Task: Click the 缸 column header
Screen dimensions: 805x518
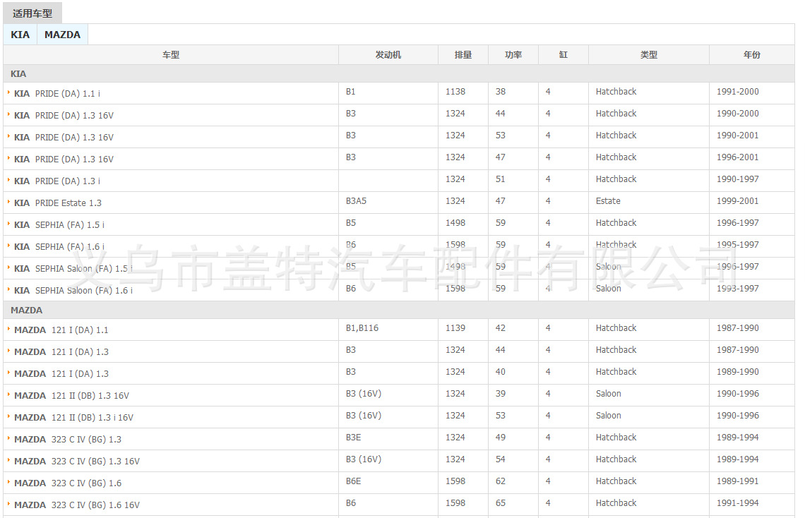Action: pos(563,55)
